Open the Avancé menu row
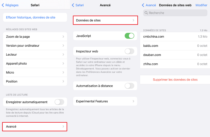This screenshot has height=137, width=210. coord(35,127)
